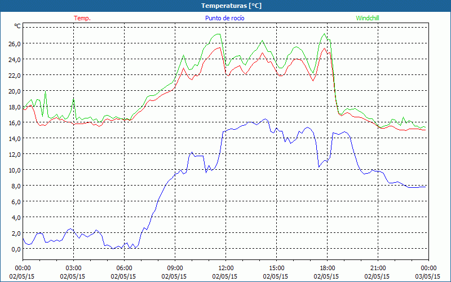
Task: Click the 0,0 y-axis value
Action: 16,249
